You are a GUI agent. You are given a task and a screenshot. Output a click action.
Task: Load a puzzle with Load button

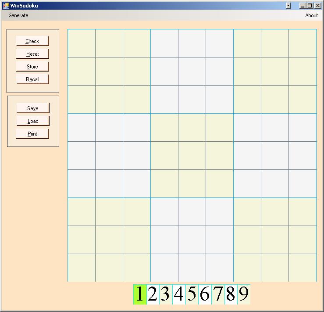(x=33, y=121)
